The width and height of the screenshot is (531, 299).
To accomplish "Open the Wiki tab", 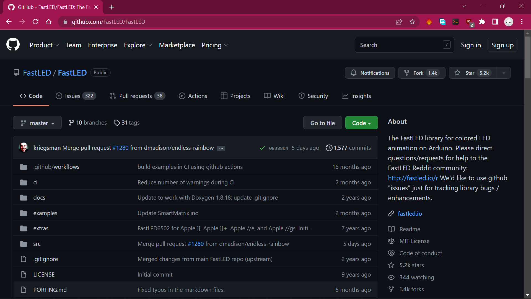I will coord(274,96).
